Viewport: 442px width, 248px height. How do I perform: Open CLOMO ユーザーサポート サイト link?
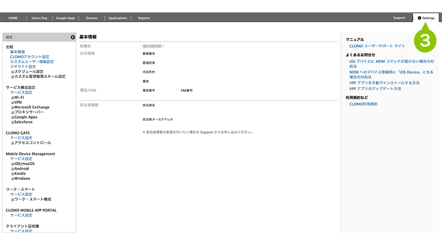click(377, 46)
